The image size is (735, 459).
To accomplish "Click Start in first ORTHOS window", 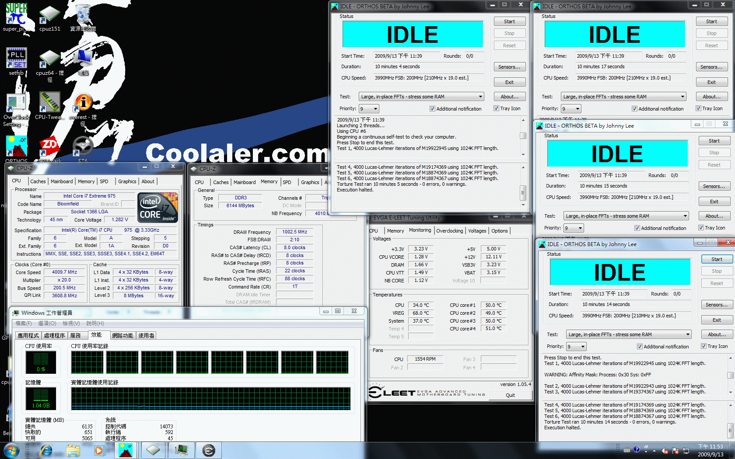I will click(510, 21).
